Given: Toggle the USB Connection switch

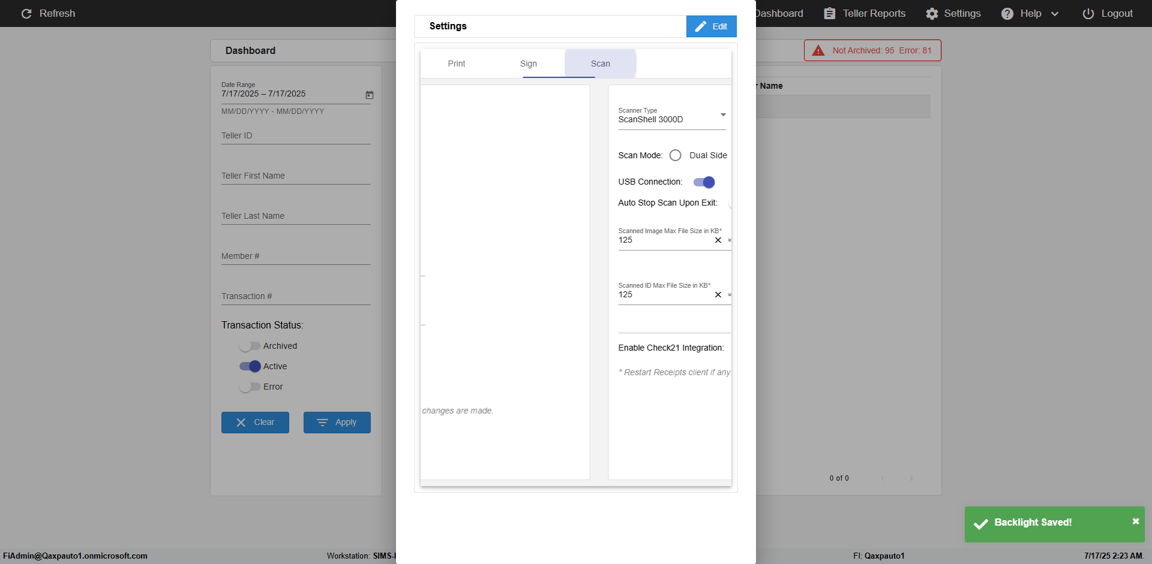Looking at the screenshot, I should pos(704,182).
